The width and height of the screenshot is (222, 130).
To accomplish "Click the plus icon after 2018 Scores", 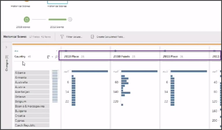I will tap(70, 20).
